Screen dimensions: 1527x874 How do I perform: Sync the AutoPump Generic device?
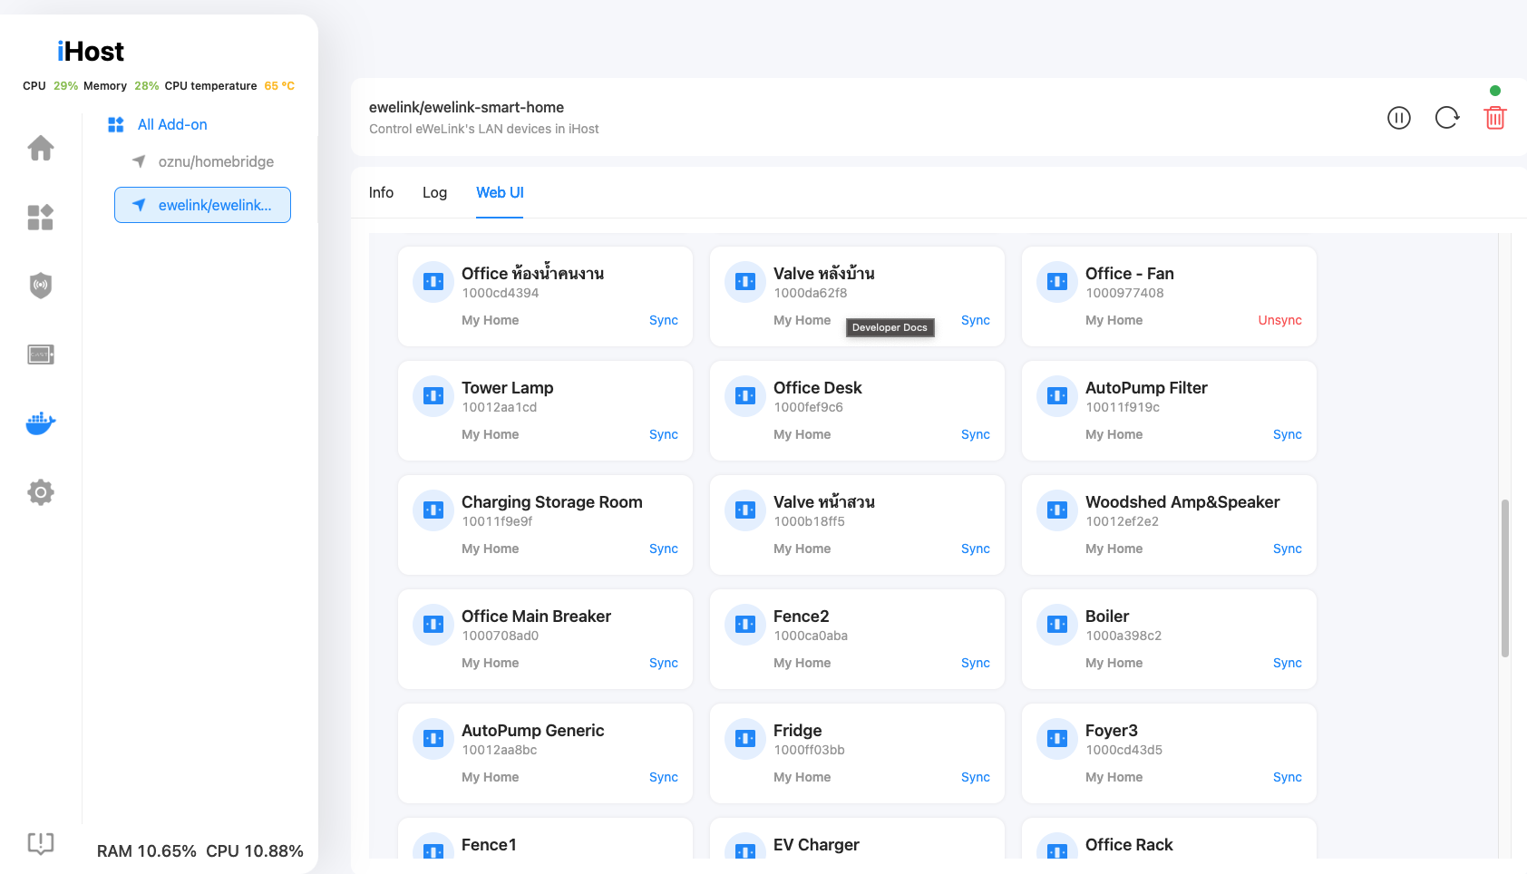[x=664, y=777]
